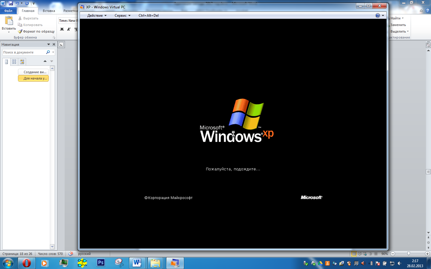Toggle bold Ж formatting

62,29
